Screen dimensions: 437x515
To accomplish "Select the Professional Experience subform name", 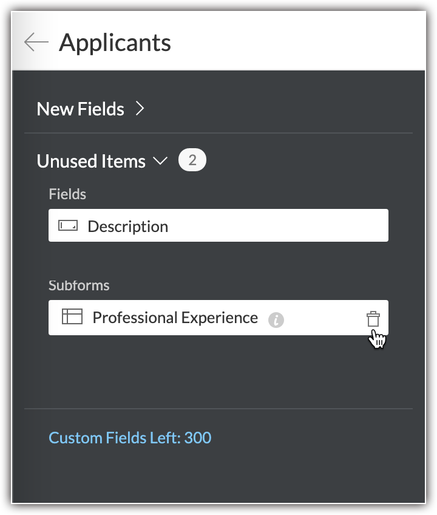I will tap(175, 318).
